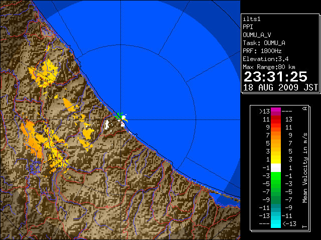Select the 'Task: OUMU_A' line
Viewport: 321px width, 240px height.
pos(264,43)
